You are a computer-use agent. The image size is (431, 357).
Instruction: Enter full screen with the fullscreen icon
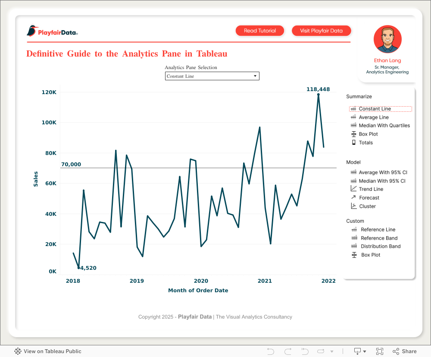(380, 351)
